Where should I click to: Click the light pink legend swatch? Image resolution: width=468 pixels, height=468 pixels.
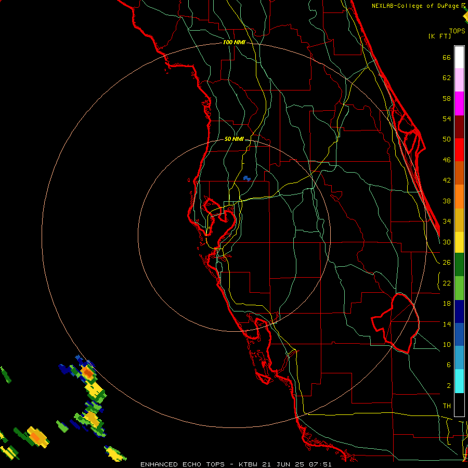(x=459, y=80)
